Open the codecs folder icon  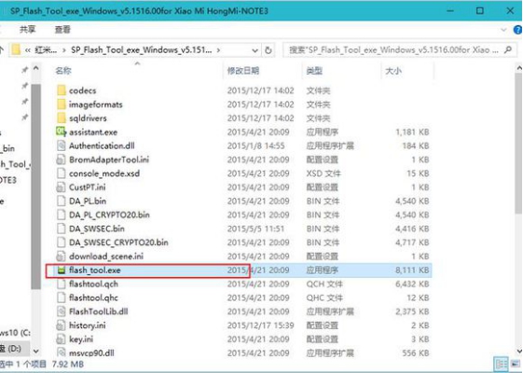click(x=61, y=90)
